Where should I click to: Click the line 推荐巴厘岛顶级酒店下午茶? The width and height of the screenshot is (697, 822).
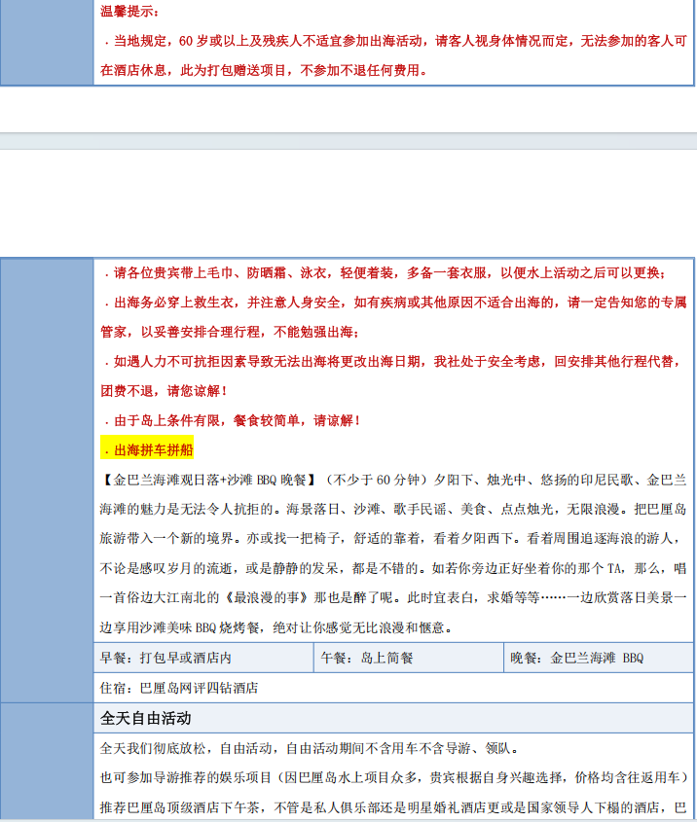(393, 807)
